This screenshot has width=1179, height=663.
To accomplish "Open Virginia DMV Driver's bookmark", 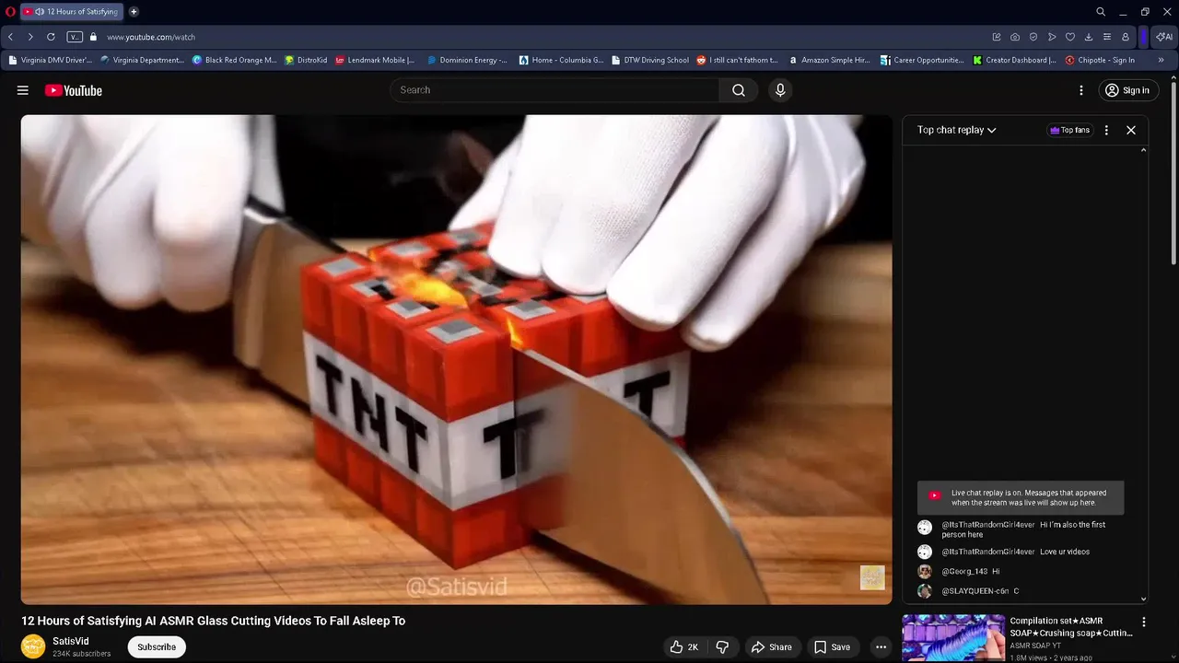I will (x=51, y=60).
